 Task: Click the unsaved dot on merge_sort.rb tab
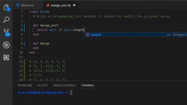pos(74,5)
